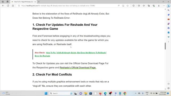171x96 pixels.
Task: Open OneDrive cloud tray icon
Action: [x=139, y=93]
